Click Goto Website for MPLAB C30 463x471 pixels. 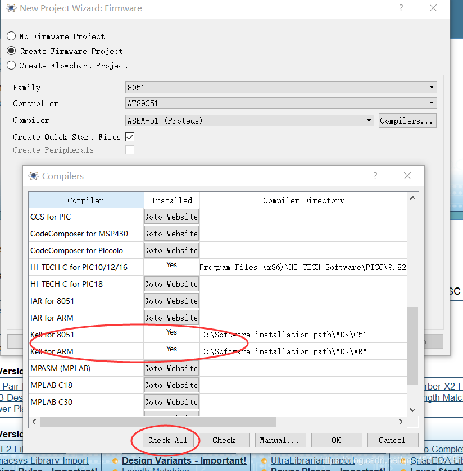tap(172, 401)
